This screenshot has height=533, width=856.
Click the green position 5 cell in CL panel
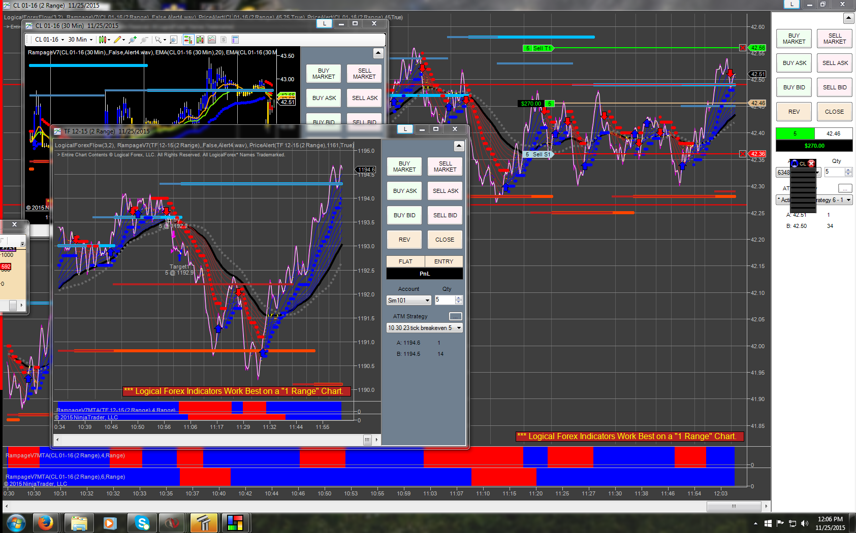coord(795,134)
